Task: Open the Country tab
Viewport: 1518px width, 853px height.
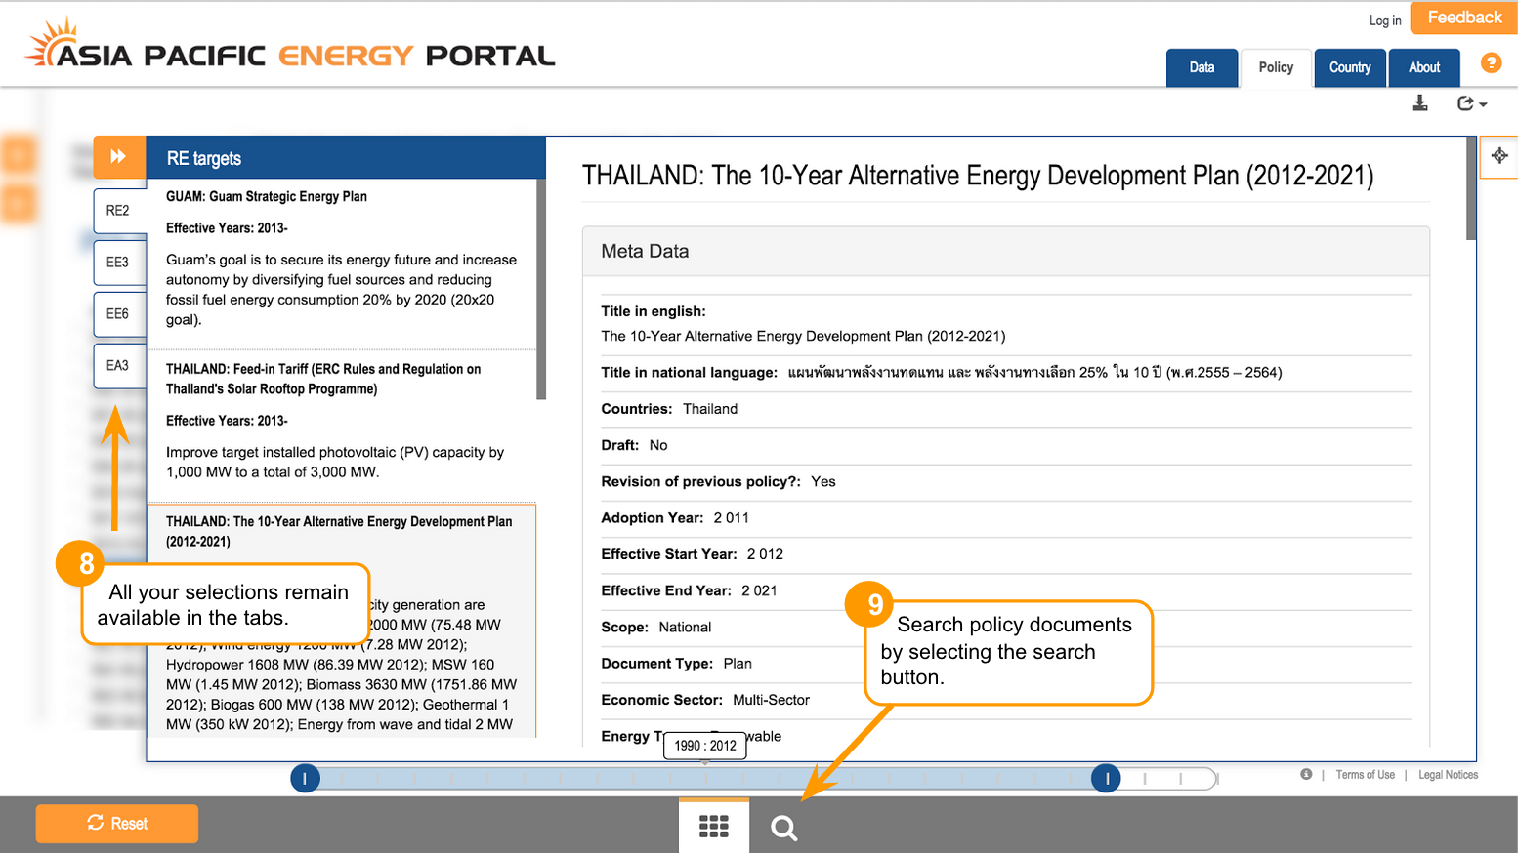Action: pyautogui.click(x=1349, y=67)
